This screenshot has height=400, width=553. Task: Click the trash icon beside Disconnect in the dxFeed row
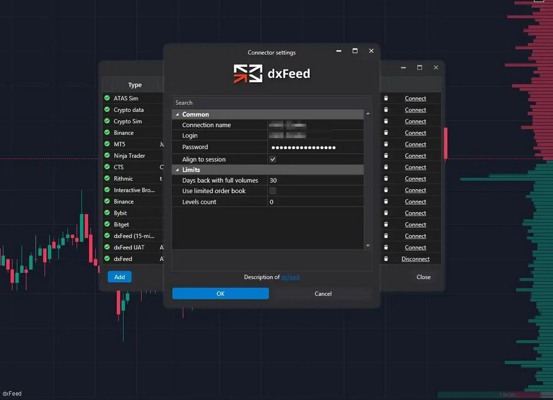(x=386, y=259)
